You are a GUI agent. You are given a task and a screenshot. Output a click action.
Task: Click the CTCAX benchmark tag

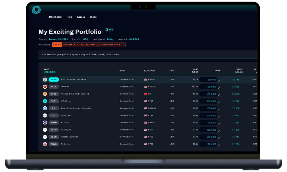(57, 45)
